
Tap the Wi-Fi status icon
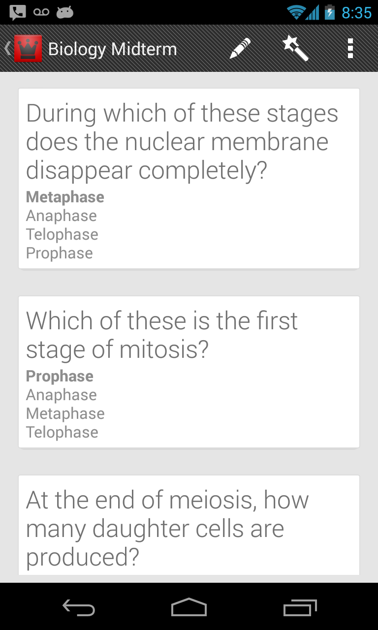296,12
